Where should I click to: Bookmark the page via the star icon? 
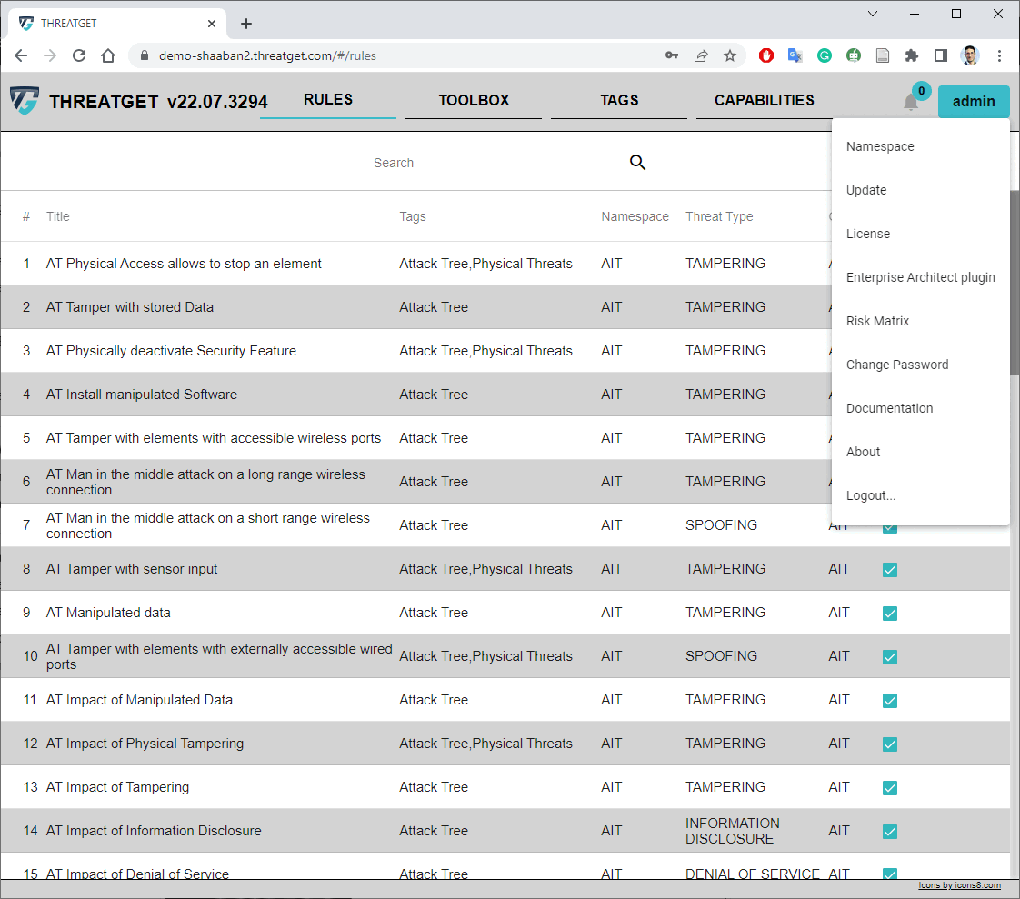(730, 55)
